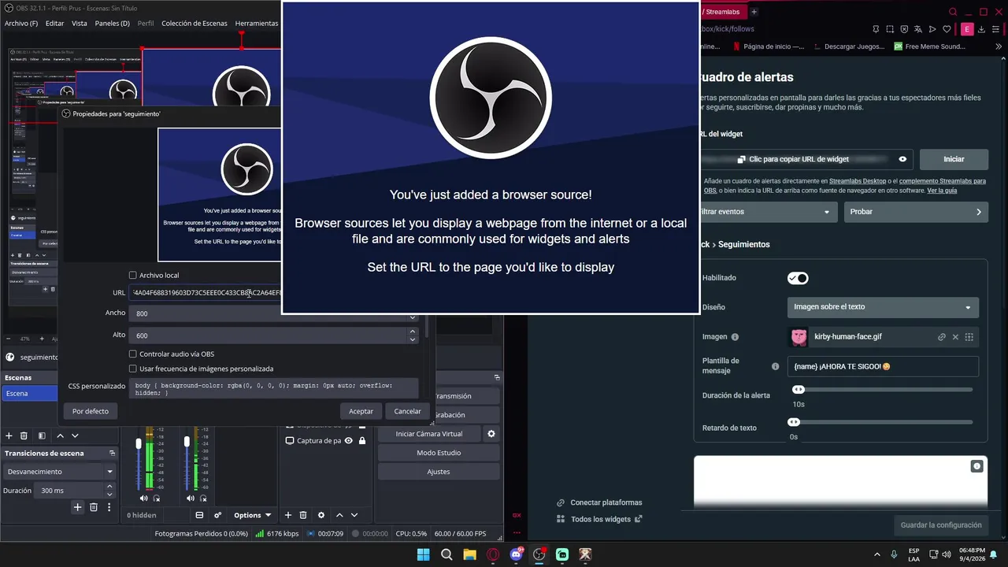The height and width of the screenshot is (567, 1008).
Task: Open media gallery grid icon for Imagen
Action: [969, 337]
